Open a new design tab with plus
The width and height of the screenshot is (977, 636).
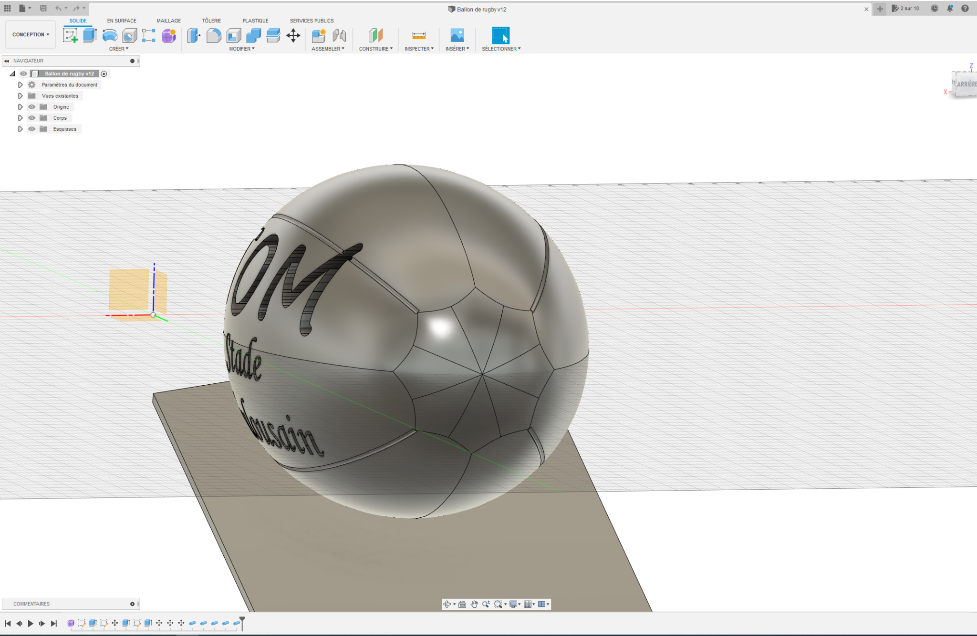tap(880, 9)
